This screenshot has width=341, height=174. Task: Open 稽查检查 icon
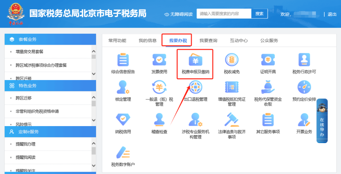coord(159,119)
